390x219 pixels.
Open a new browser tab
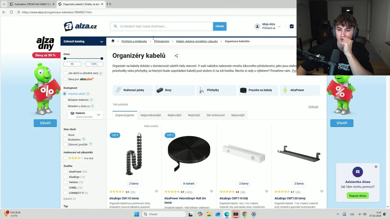coord(110,4)
